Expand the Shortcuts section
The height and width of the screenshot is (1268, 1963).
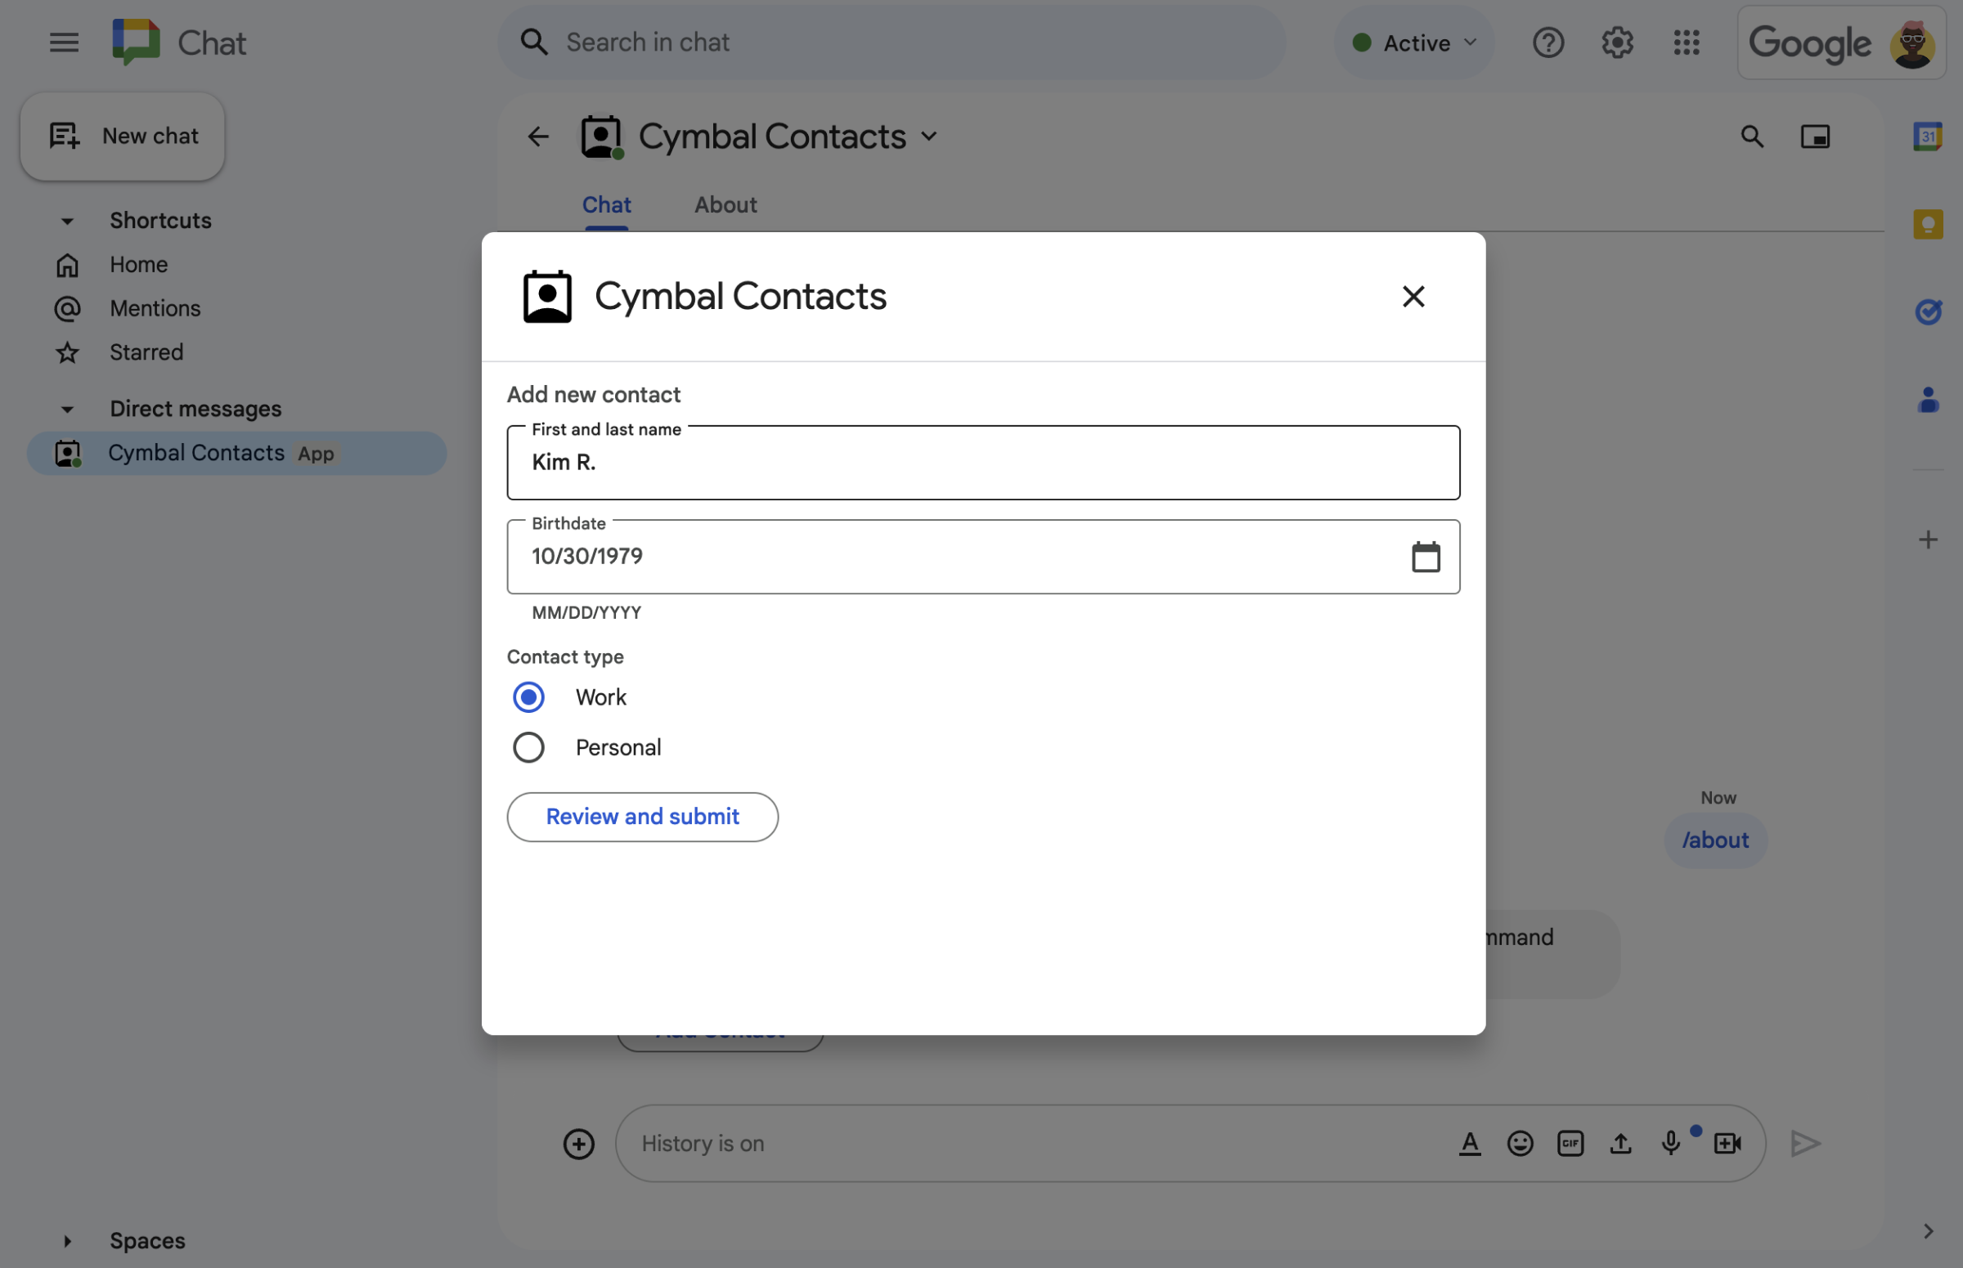65,220
